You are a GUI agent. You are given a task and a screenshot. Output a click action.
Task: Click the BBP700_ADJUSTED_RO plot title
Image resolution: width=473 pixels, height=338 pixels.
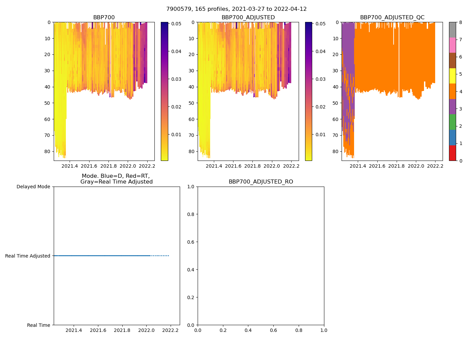[x=260, y=182]
